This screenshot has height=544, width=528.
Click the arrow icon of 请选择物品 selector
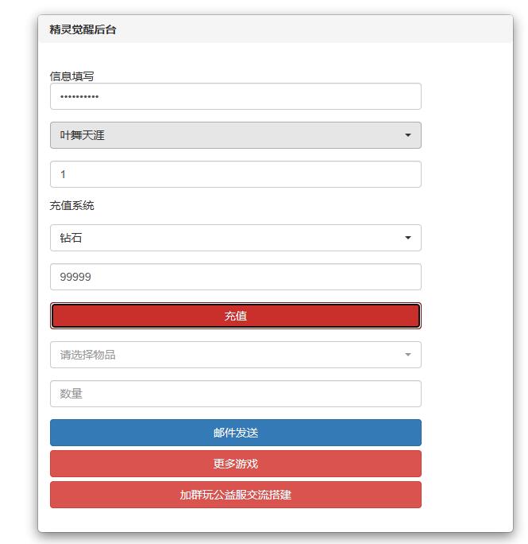coord(408,355)
